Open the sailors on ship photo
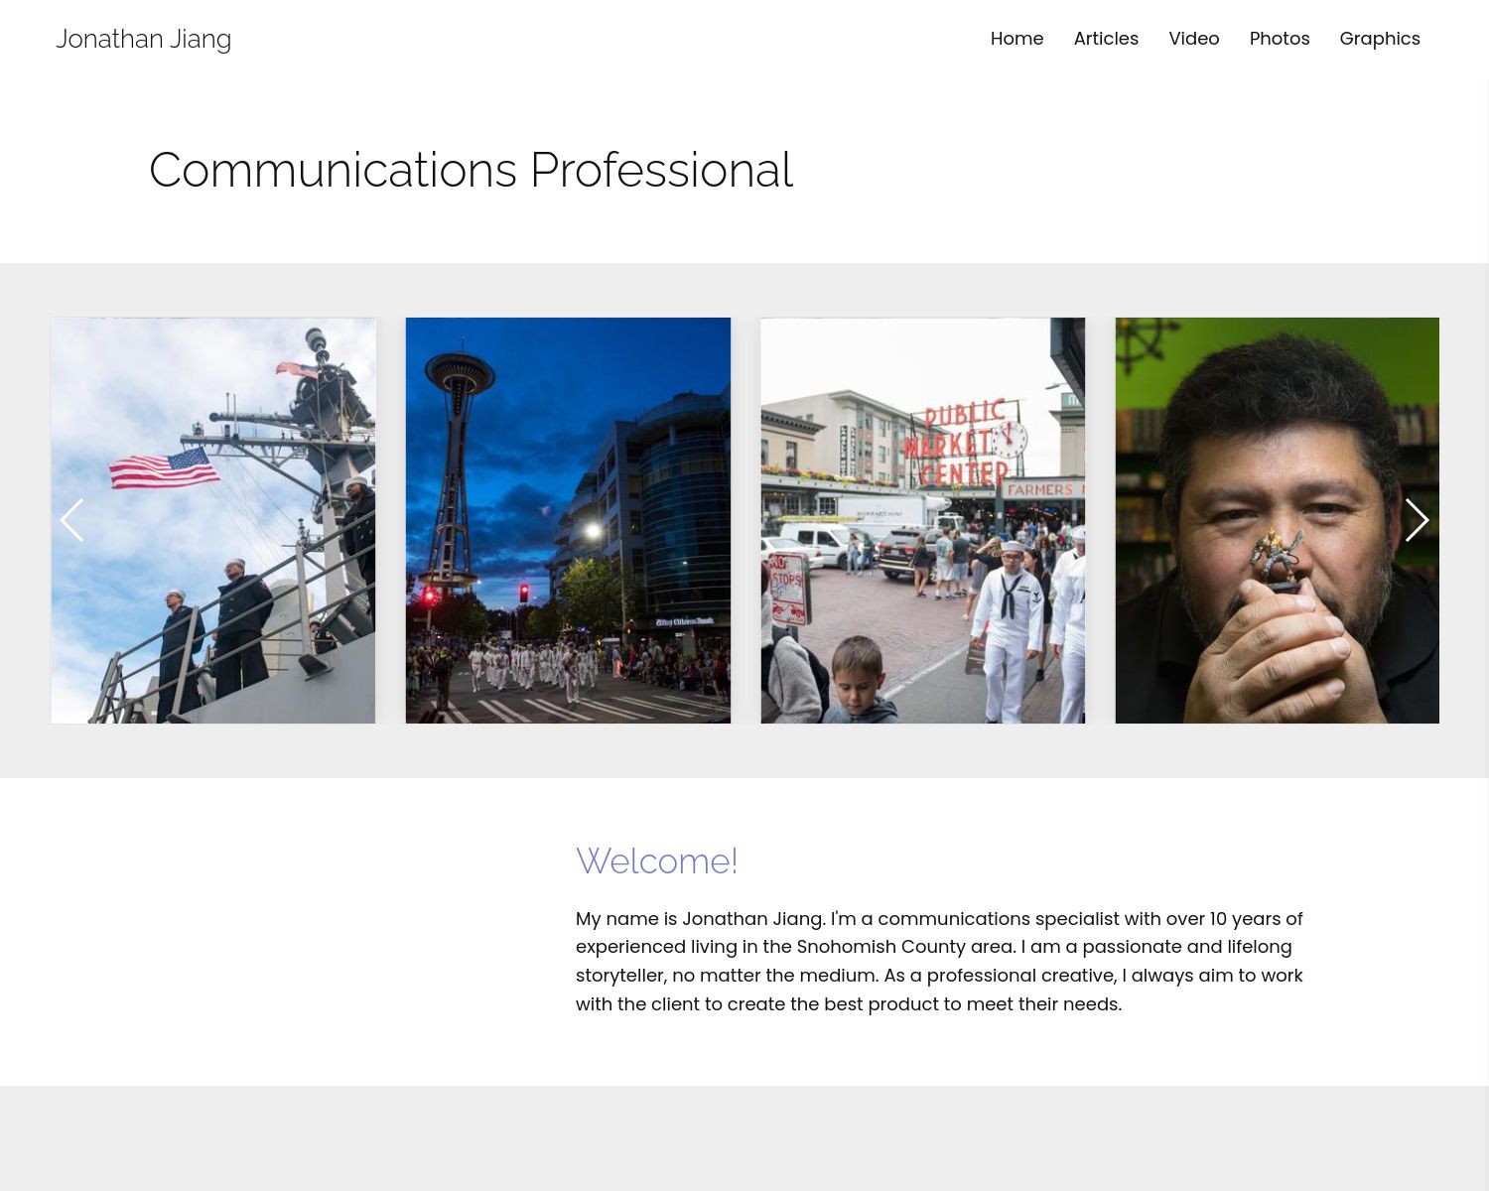The height and width of the screenshot is (1191, 1489). coord(213,520)
